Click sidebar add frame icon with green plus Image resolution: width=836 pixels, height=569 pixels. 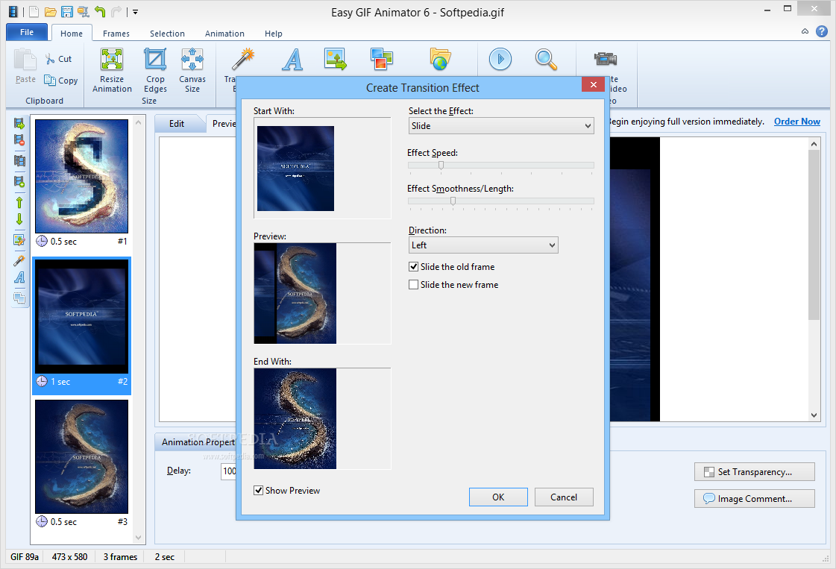click(x=19, y=181)
